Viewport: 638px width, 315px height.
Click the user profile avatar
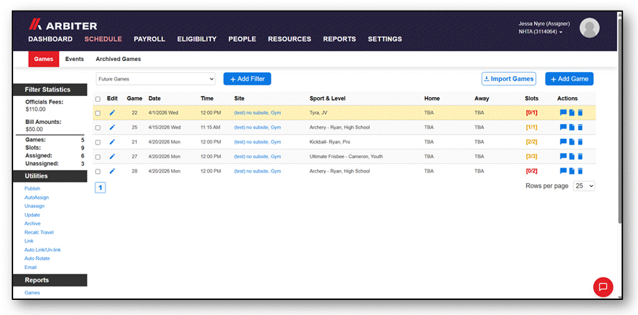point(589,28)
